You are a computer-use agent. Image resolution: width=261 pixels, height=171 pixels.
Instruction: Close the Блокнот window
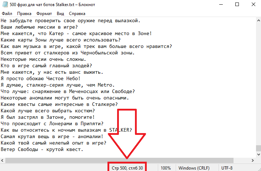(x=253, y=5)
